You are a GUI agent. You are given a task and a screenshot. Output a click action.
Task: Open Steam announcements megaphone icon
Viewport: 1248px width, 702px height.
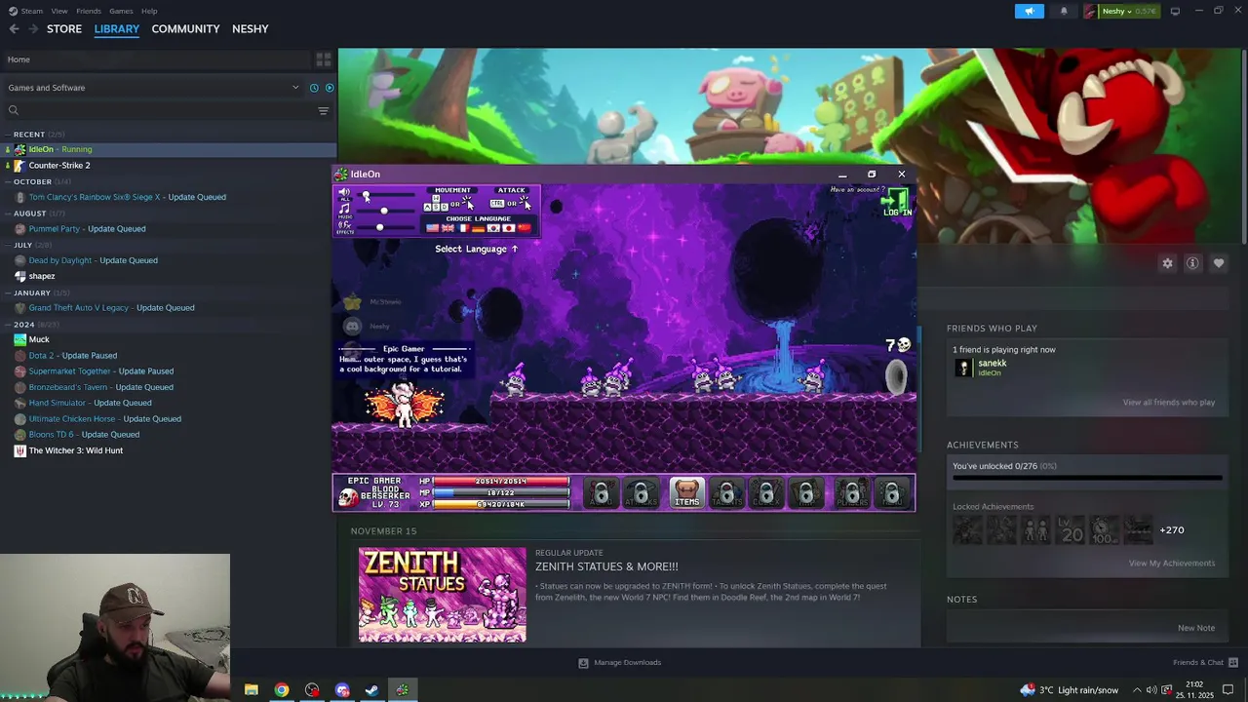(x=1030, y=11)
